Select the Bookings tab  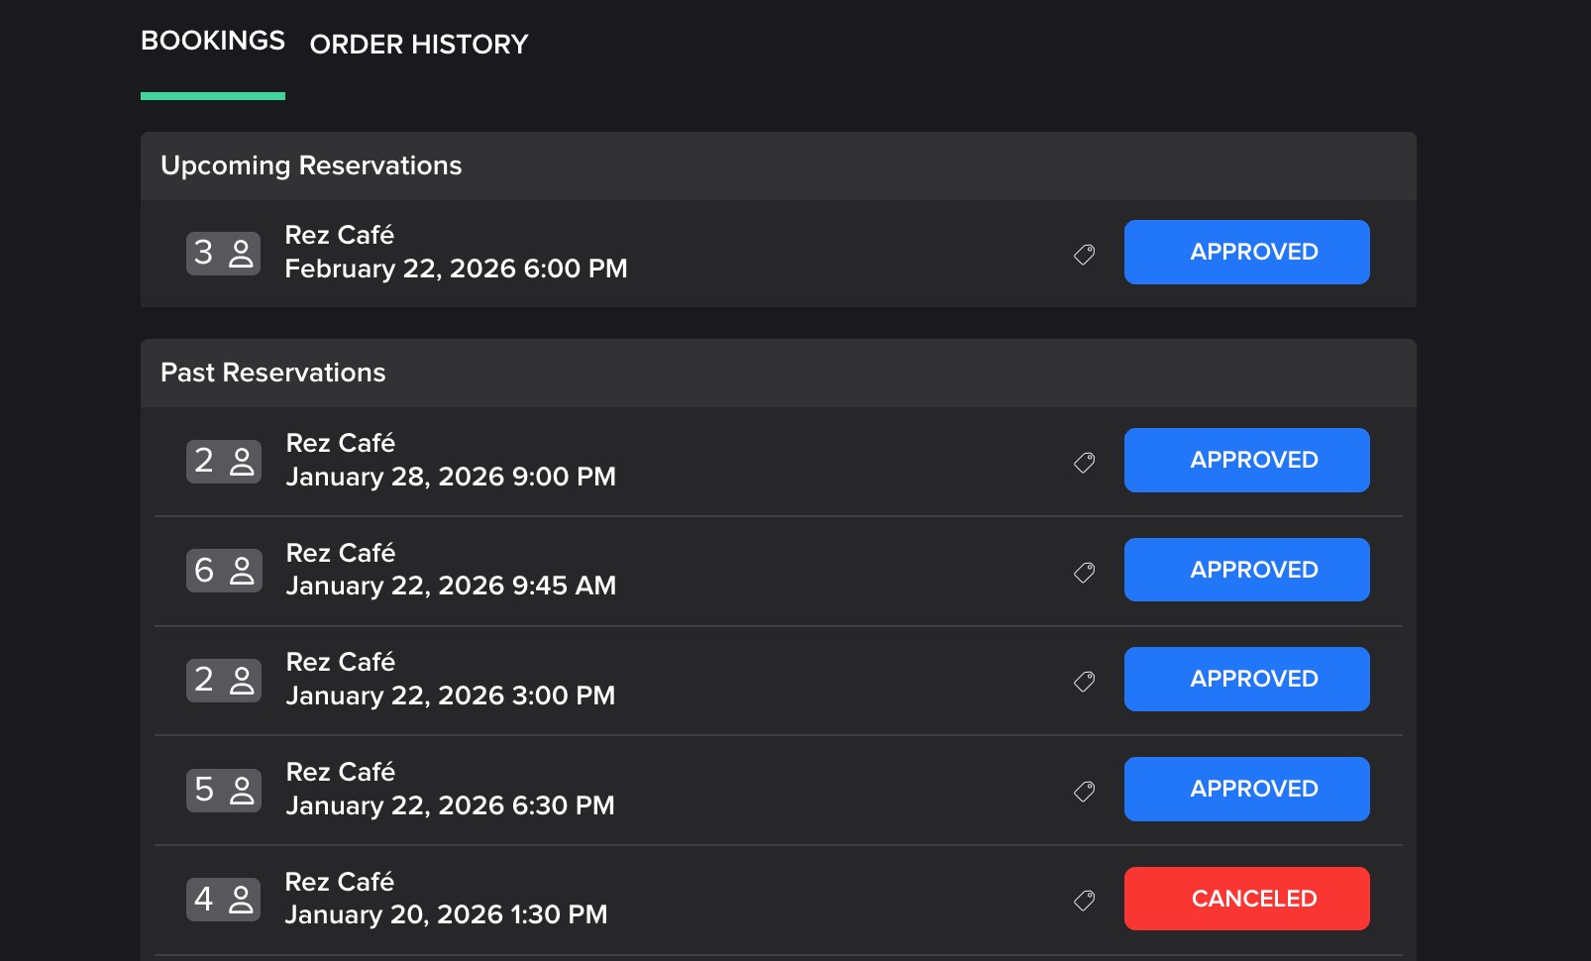pos(213,41)
